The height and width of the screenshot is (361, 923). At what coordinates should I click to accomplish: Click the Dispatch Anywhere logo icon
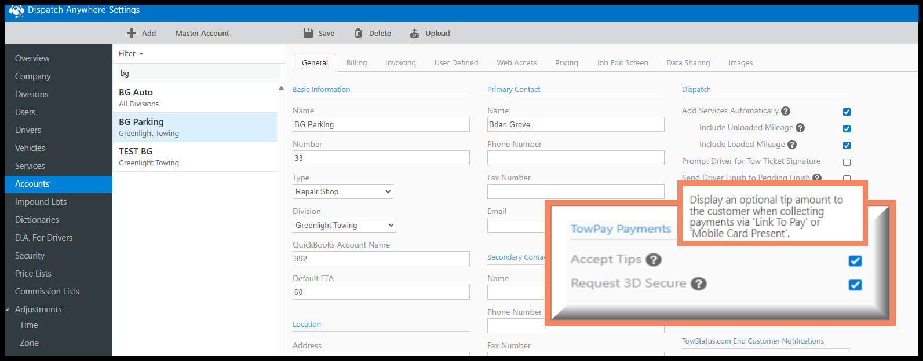16,10
